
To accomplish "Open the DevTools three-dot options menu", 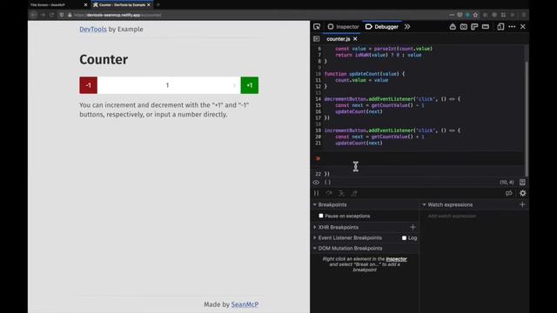I will [512, 27].
